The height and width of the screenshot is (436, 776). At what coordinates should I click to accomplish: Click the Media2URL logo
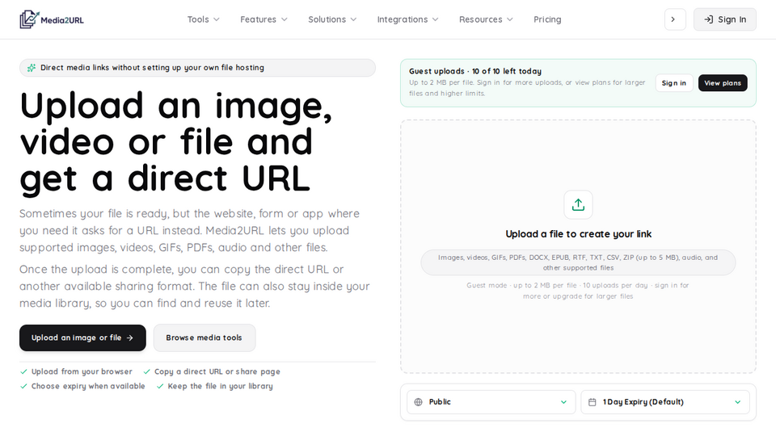tap(52, 19)
